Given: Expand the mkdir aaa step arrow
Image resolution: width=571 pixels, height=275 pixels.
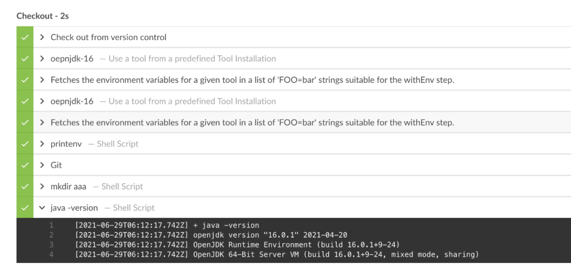Looking at the screenshot, I should click(42, 186).
